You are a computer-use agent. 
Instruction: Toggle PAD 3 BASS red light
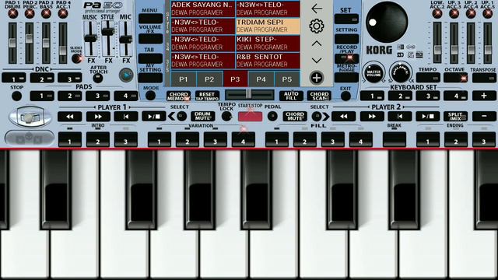click(x=46, y=14)
